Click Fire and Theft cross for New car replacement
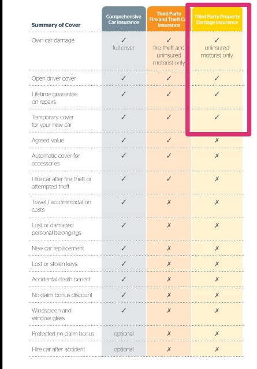Viewport: 257px width, 369px height. [169, 248]
